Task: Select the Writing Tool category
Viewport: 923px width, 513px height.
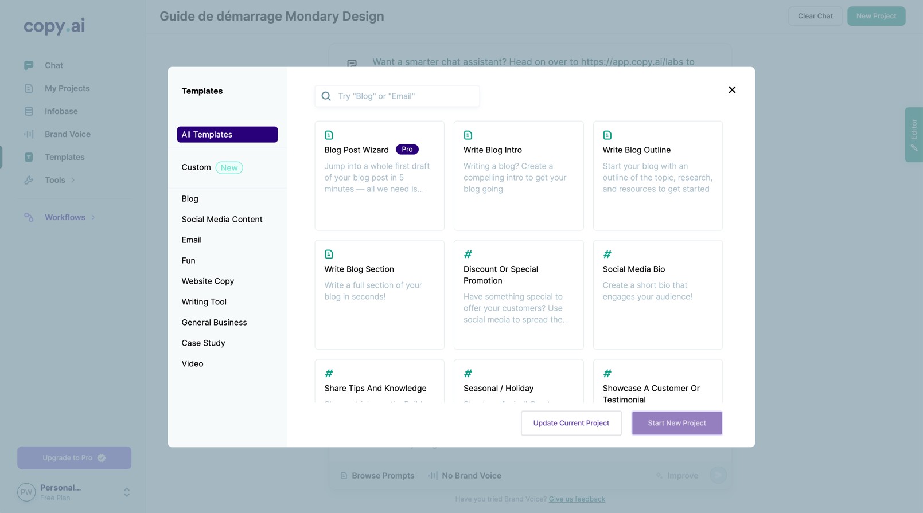Action: [204, 302]
